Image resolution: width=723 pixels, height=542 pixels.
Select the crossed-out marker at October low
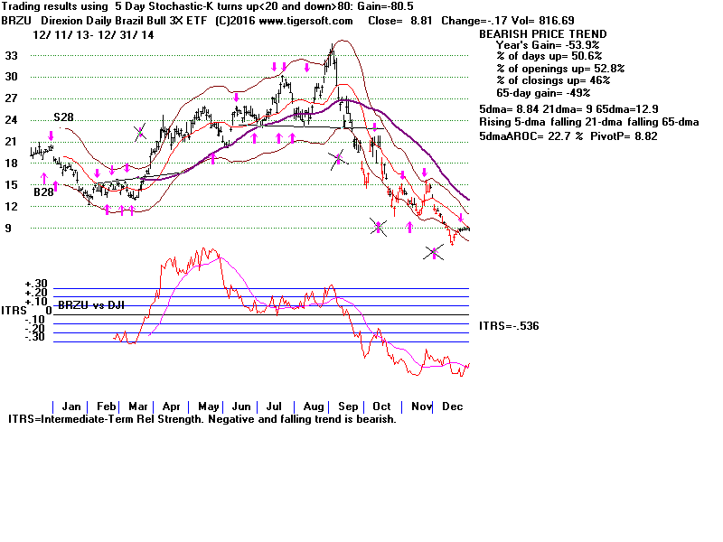click(x=380, y=228)
